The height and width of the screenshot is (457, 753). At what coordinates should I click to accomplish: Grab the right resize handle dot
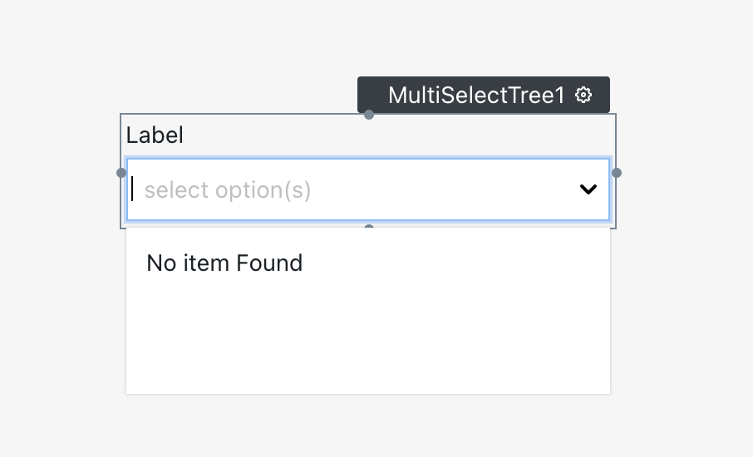pos(617,173)
